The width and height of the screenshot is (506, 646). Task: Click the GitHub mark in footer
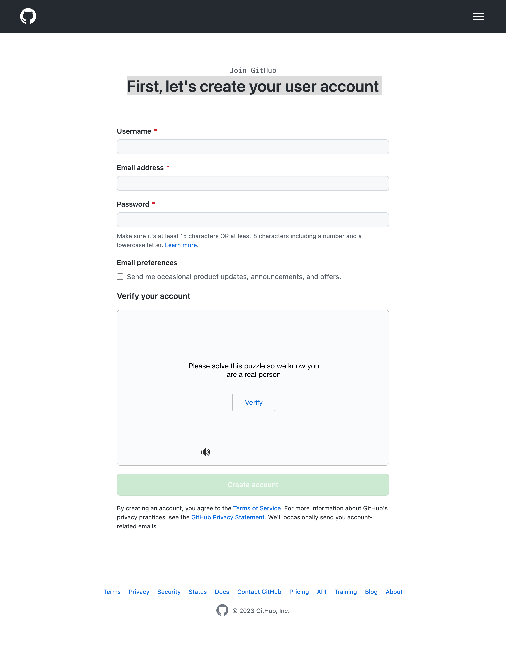coord(222,610)
